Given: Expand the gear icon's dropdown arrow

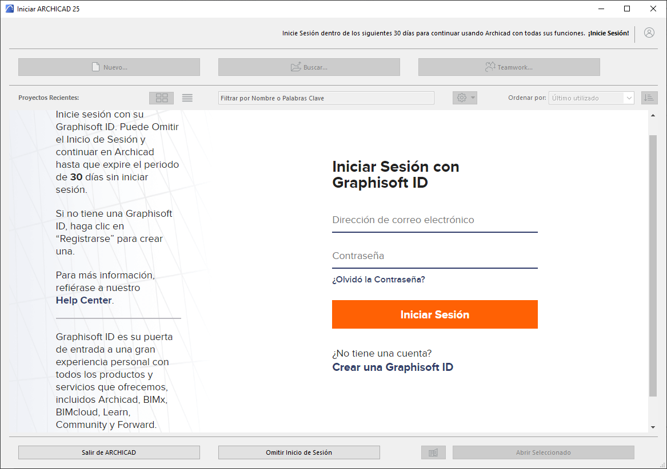Looking at the screenshot, I should click(472, 98).
